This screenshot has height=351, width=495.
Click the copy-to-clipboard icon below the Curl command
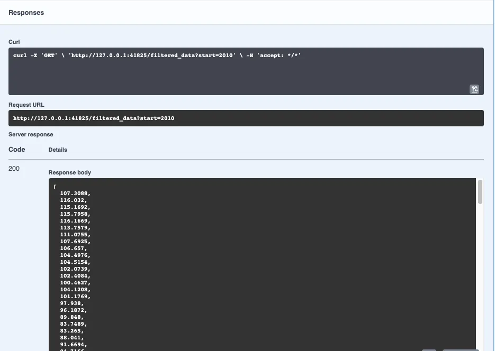474,89
